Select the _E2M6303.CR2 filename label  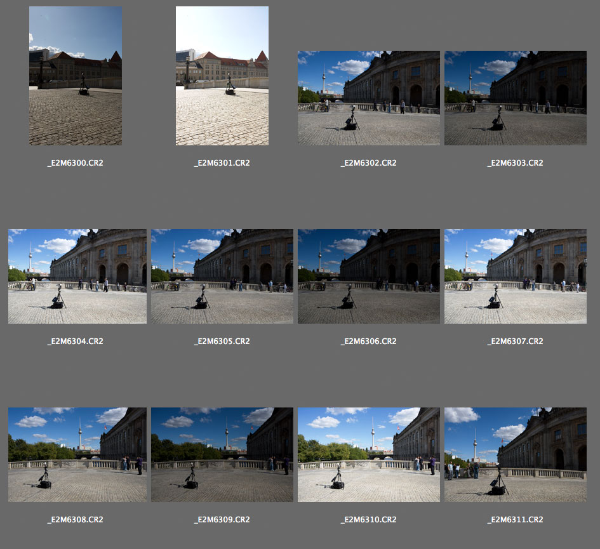tap(515, 163)
